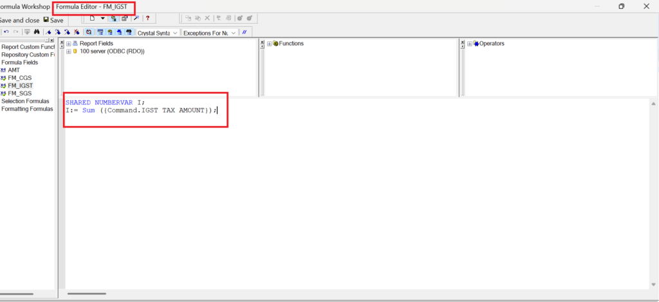Jump to Next Bookmark icon
Screen dimensions: 659x302
57,32
